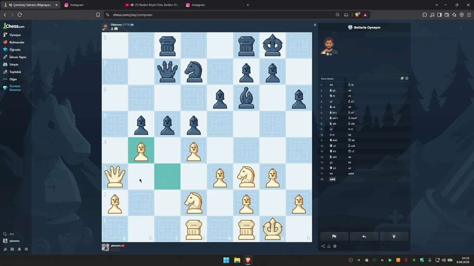Open the Leo AI sparkle icon
The width and height of the screenshot is (474, 266).
454,15
